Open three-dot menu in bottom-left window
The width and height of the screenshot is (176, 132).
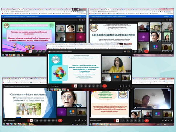57,120
